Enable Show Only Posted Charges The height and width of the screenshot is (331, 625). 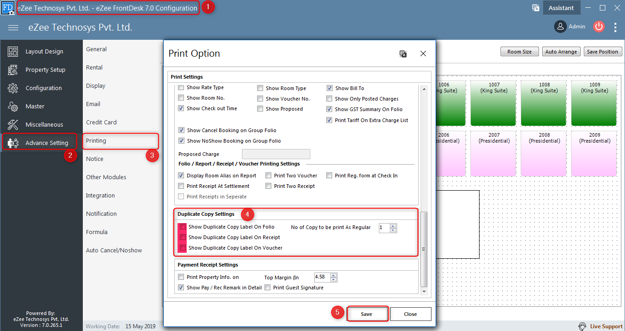[x=330, y=99]
